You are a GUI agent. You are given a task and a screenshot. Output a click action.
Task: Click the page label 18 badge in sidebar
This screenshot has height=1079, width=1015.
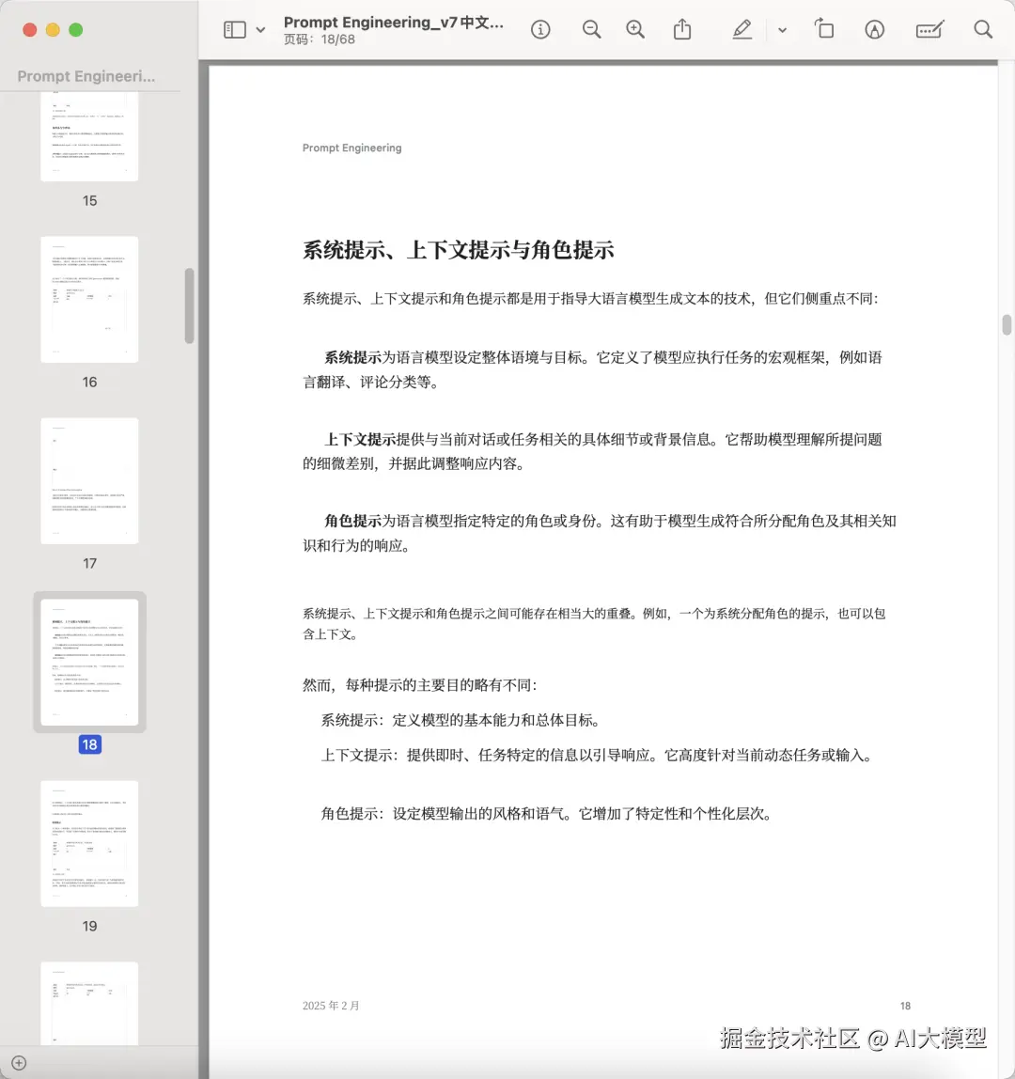89,744
